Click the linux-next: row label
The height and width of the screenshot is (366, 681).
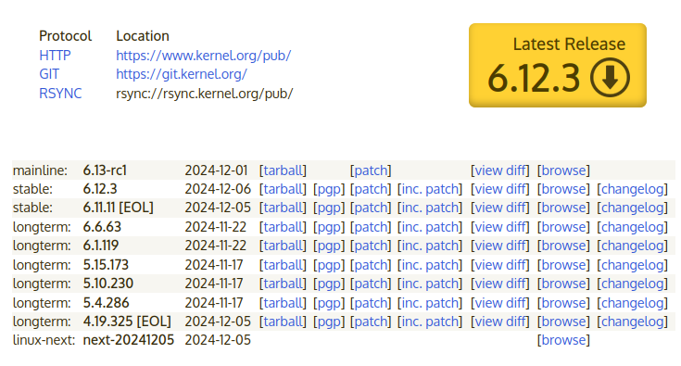click(x=44, y=340)
